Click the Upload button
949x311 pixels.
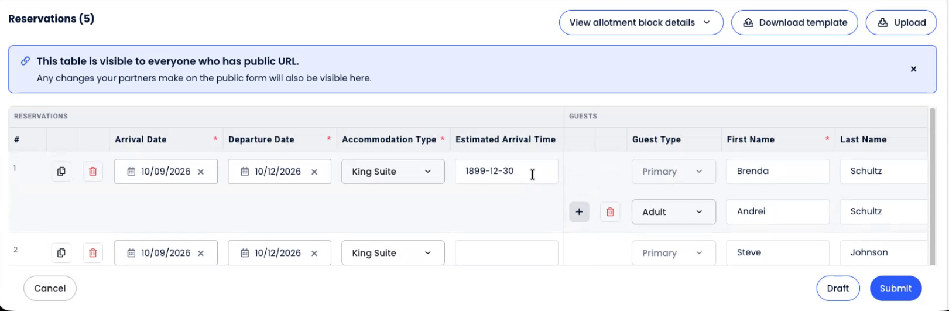tap(901, 23)
